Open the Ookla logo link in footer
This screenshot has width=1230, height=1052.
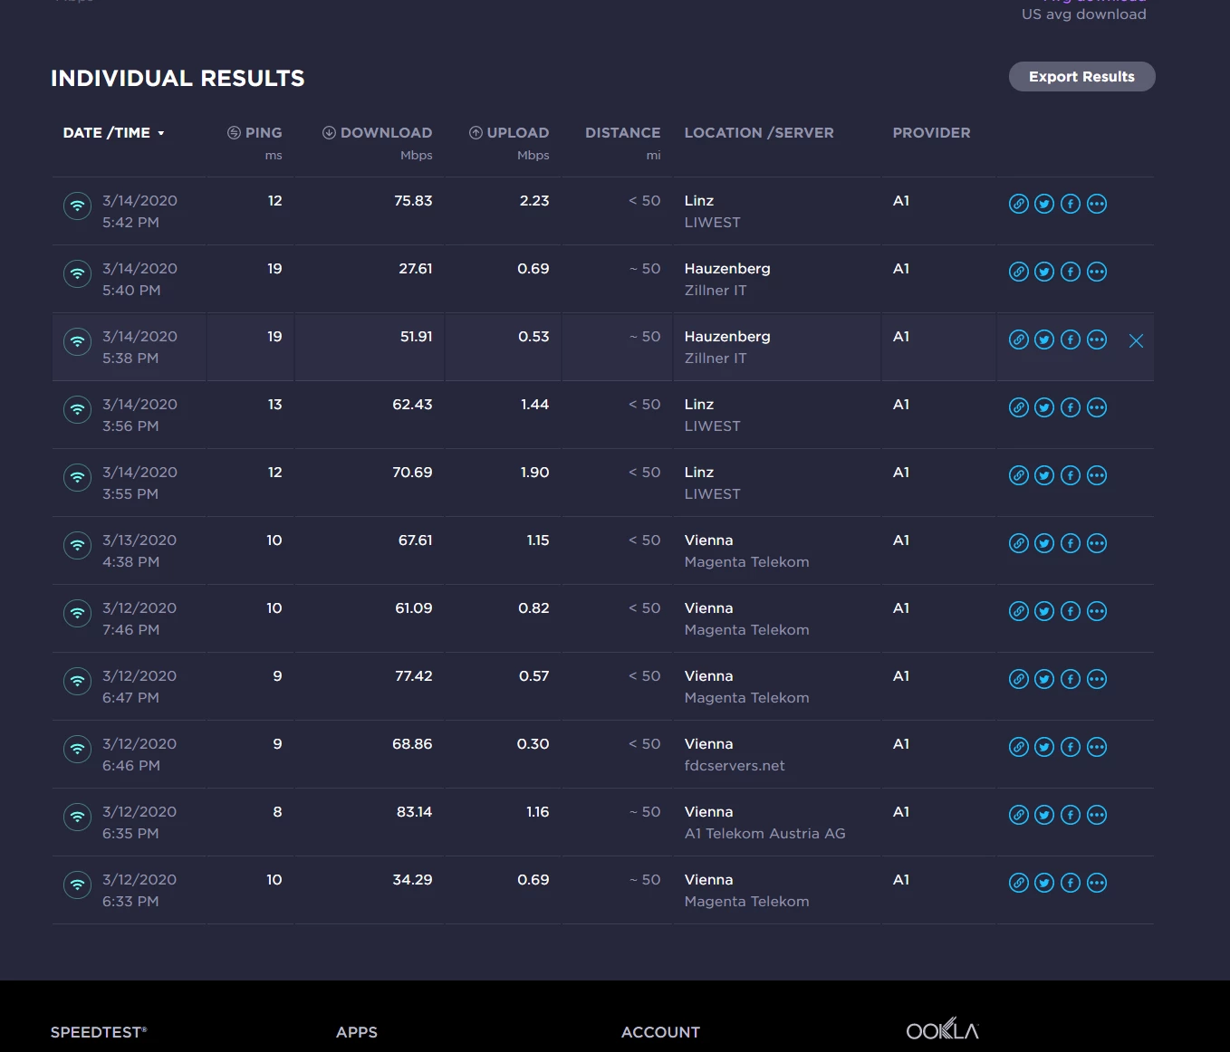coord(943,1029)
